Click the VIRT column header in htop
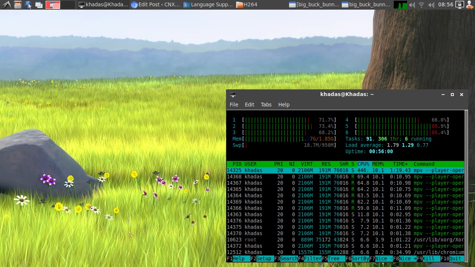This screenshot has width=475, height=267. click(307, 164)
